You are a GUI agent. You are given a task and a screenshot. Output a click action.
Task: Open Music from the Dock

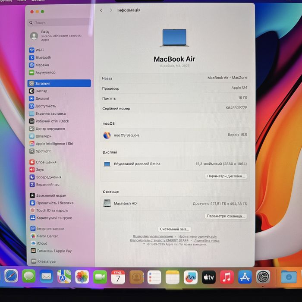(x=226, y=277)
